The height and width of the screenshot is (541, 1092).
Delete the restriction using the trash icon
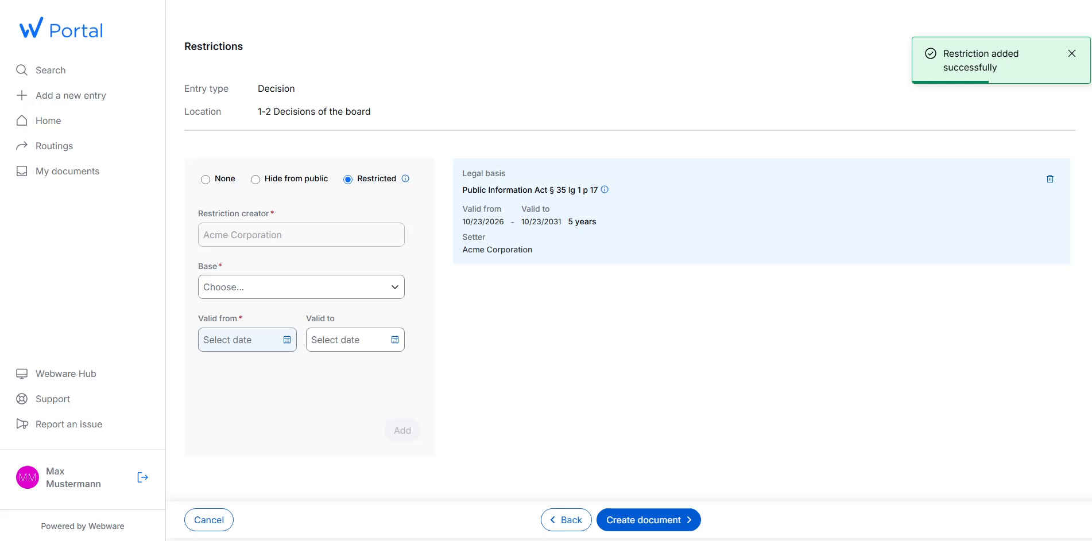pos(1050,179)
